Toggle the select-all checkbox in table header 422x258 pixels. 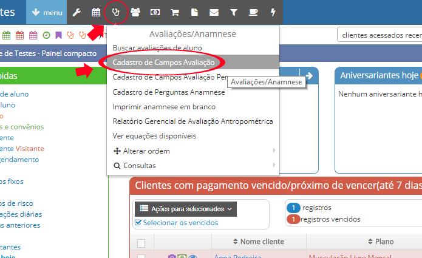tap(141, 243)
